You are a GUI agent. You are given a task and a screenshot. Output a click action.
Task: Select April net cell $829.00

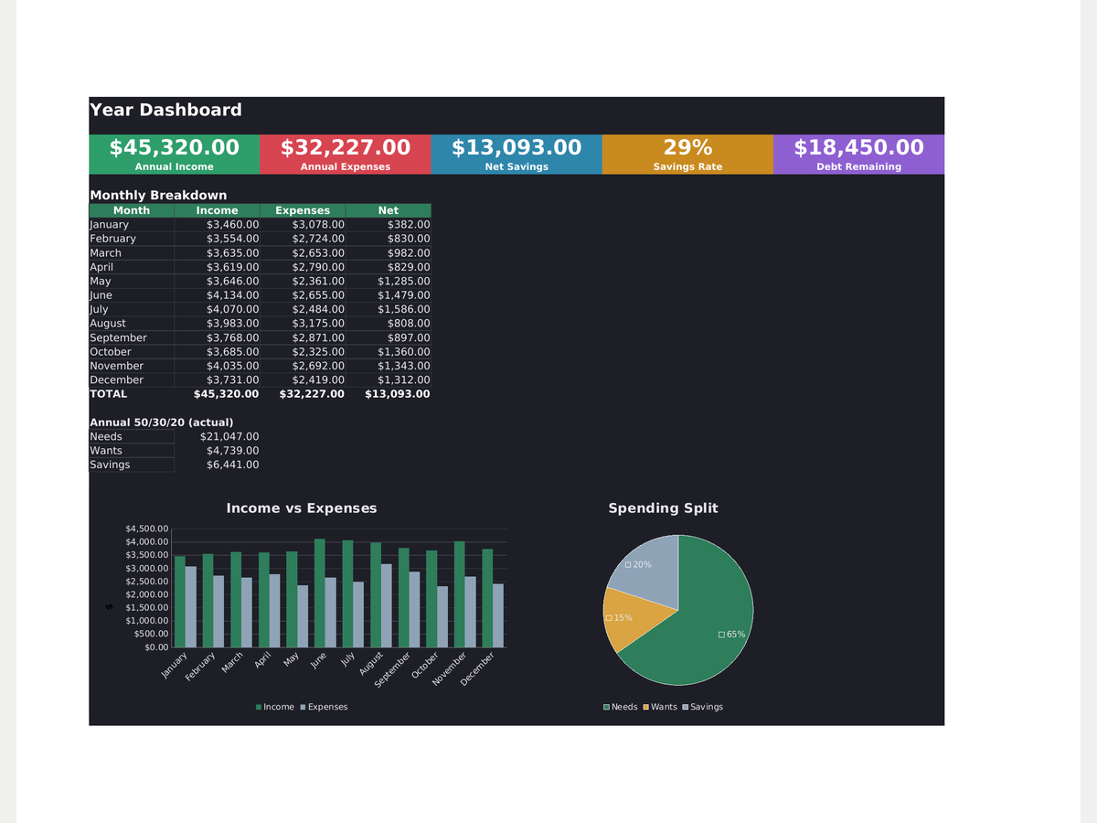389,267
